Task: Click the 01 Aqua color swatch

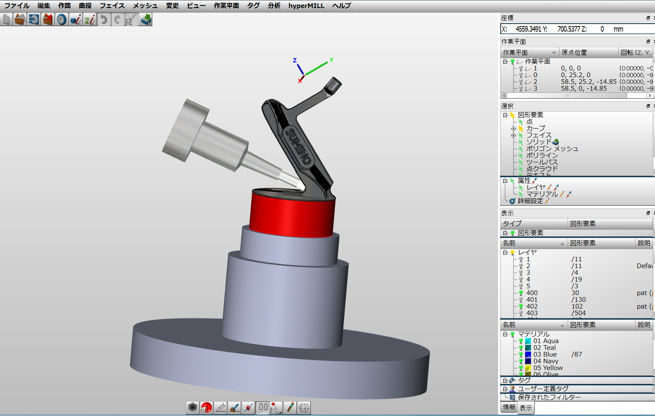Action: coord(528,341)
